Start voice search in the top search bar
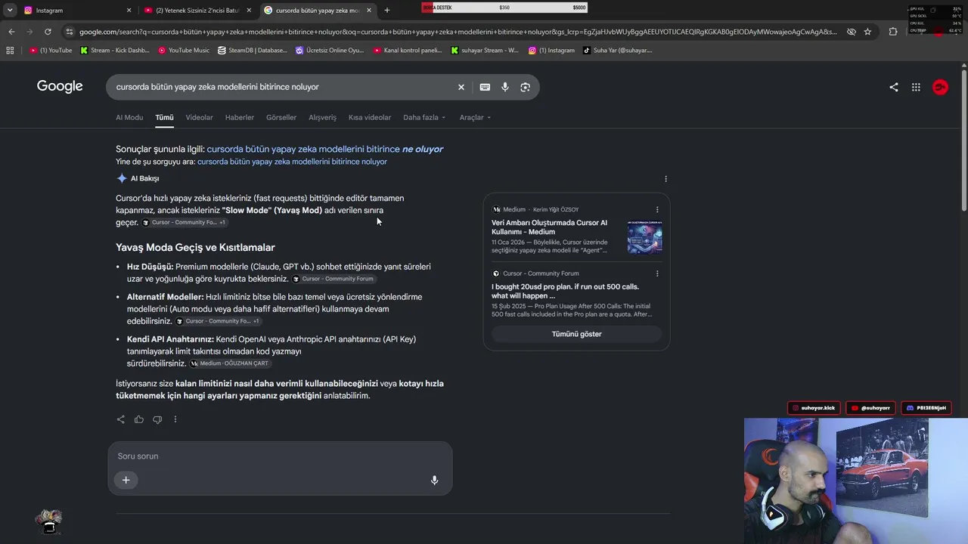The image size is (968, 544). tap(505, 87)
